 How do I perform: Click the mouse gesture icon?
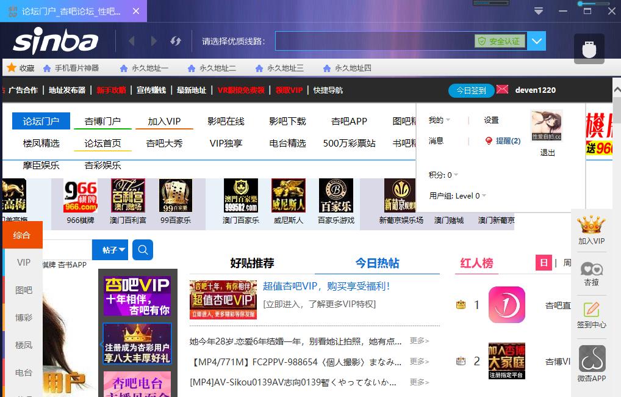pyautogui.click(x=589, y=49)
